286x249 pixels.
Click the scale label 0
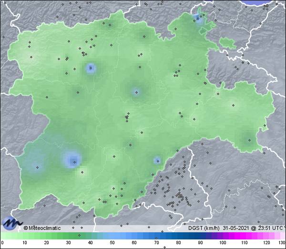coord(2,243)
